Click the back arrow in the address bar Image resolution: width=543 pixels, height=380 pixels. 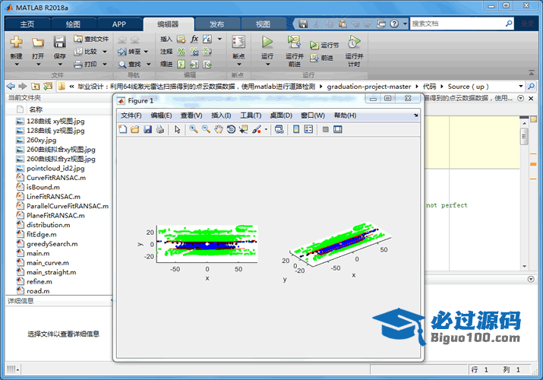pos(11,86)
